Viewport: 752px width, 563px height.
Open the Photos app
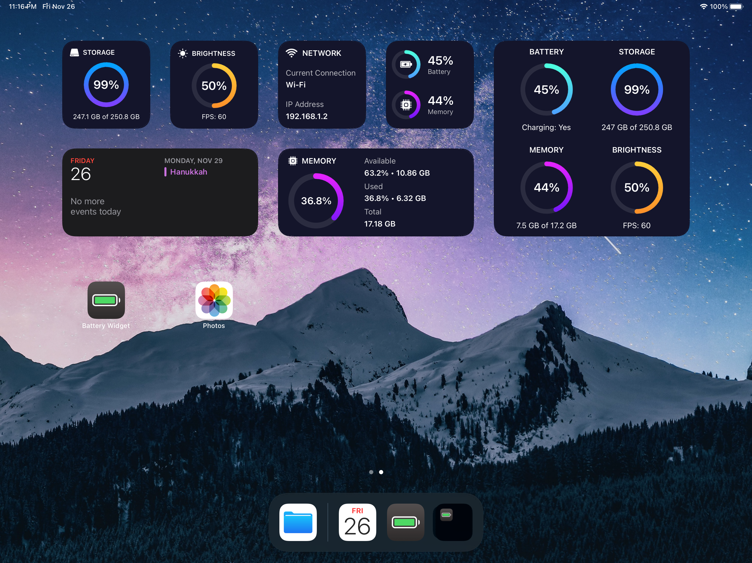coord(214,300)
